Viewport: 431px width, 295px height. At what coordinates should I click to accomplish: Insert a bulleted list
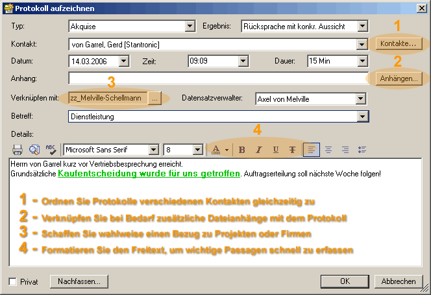362,150
